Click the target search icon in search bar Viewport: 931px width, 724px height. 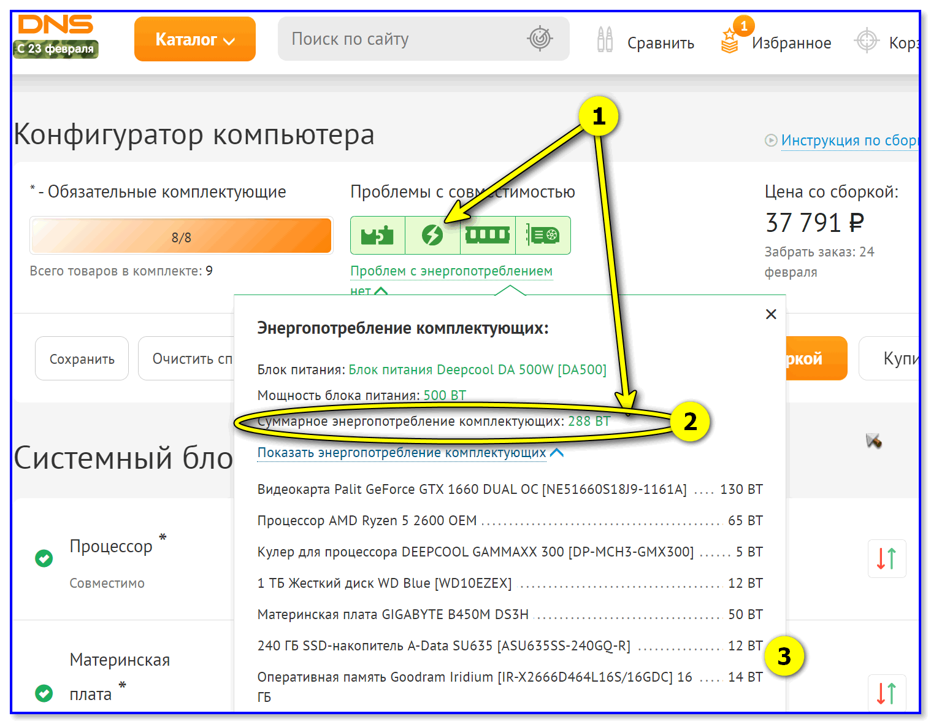(x=540, y=39)
